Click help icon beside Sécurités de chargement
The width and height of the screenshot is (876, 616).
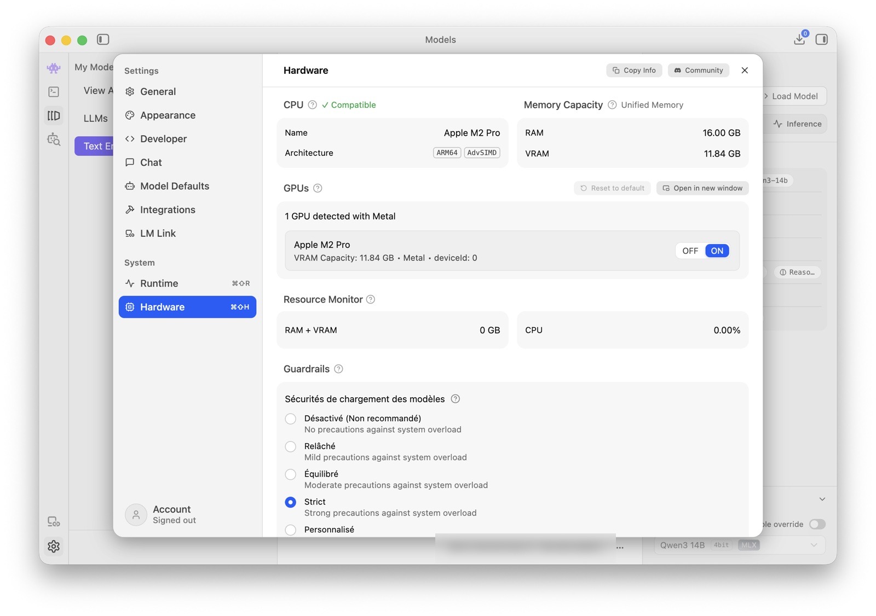[455, 399]
